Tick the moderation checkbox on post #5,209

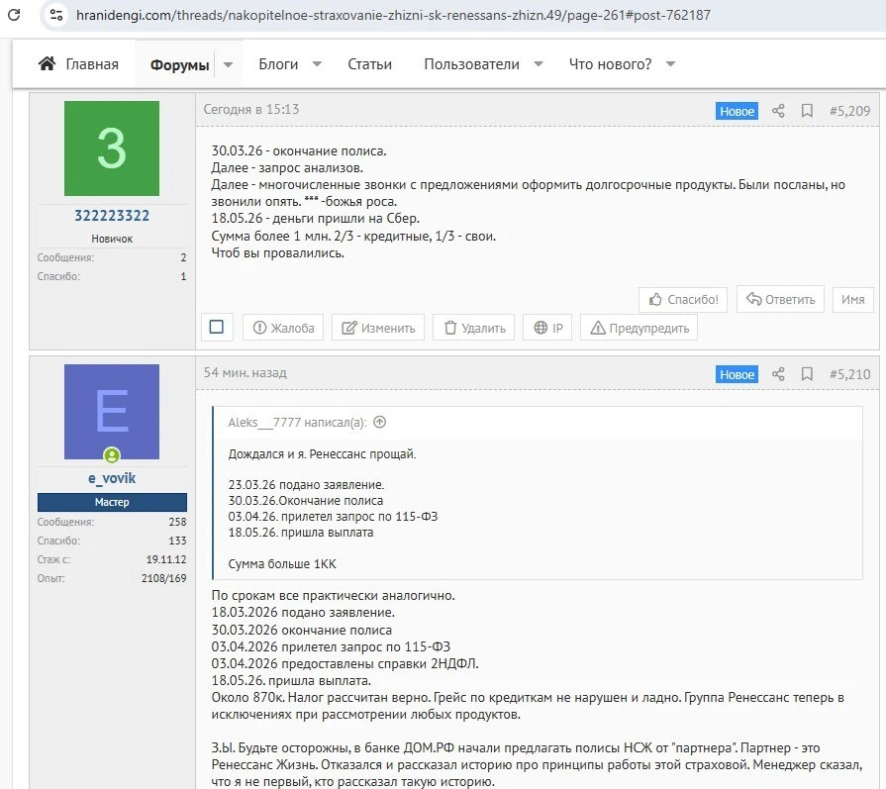click(217, 327)
